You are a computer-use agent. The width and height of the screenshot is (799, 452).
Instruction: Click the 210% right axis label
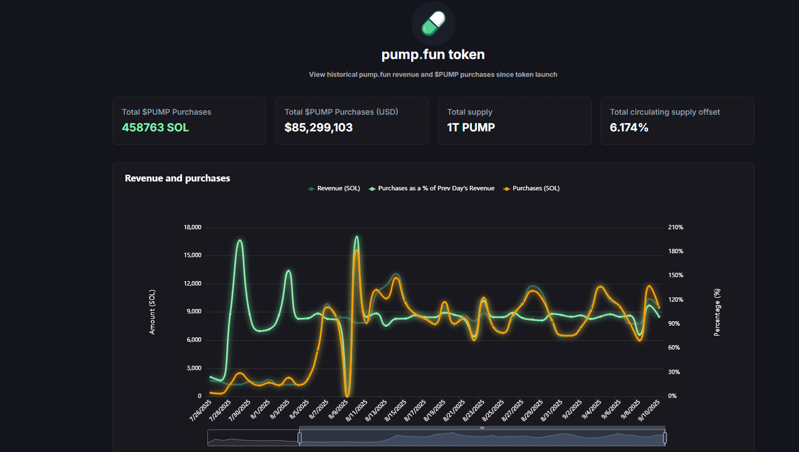pos(676,227)
